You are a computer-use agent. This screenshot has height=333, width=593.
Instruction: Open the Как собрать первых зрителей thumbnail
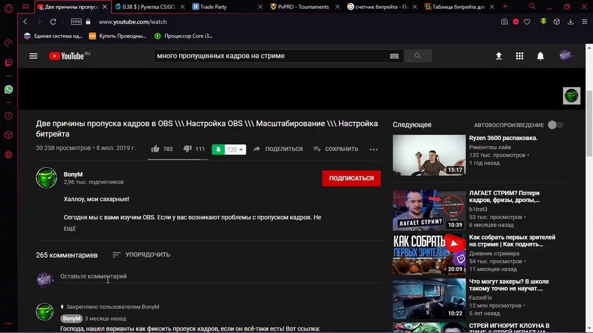coord(429,254)
